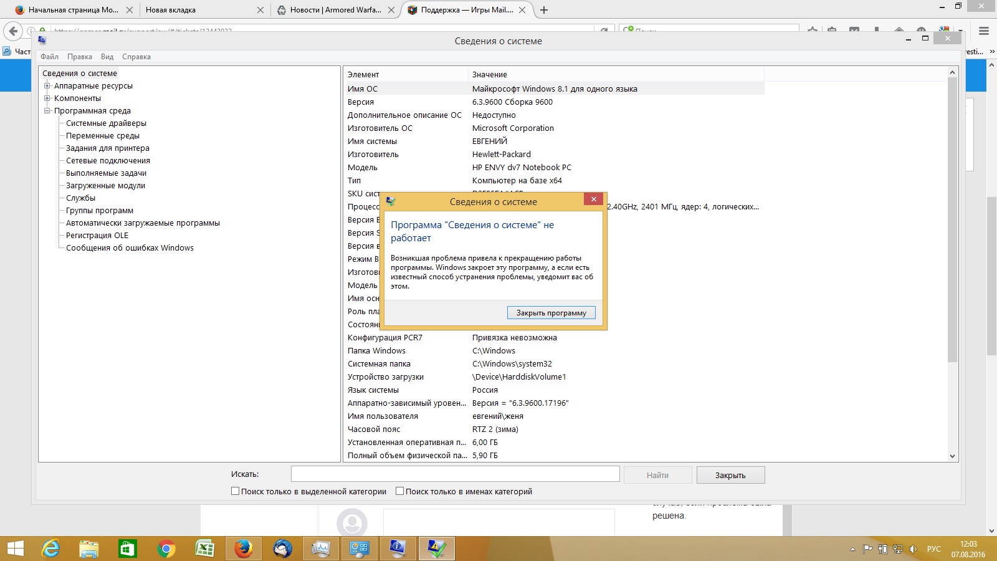Switch to 'Начальная страница Mo...' browser tab
997x561 pixels.
point(74,10)
